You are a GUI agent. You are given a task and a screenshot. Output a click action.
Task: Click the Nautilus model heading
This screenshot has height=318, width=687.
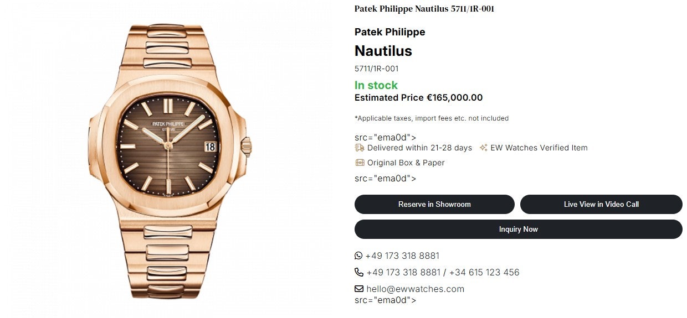click(383, 51)
